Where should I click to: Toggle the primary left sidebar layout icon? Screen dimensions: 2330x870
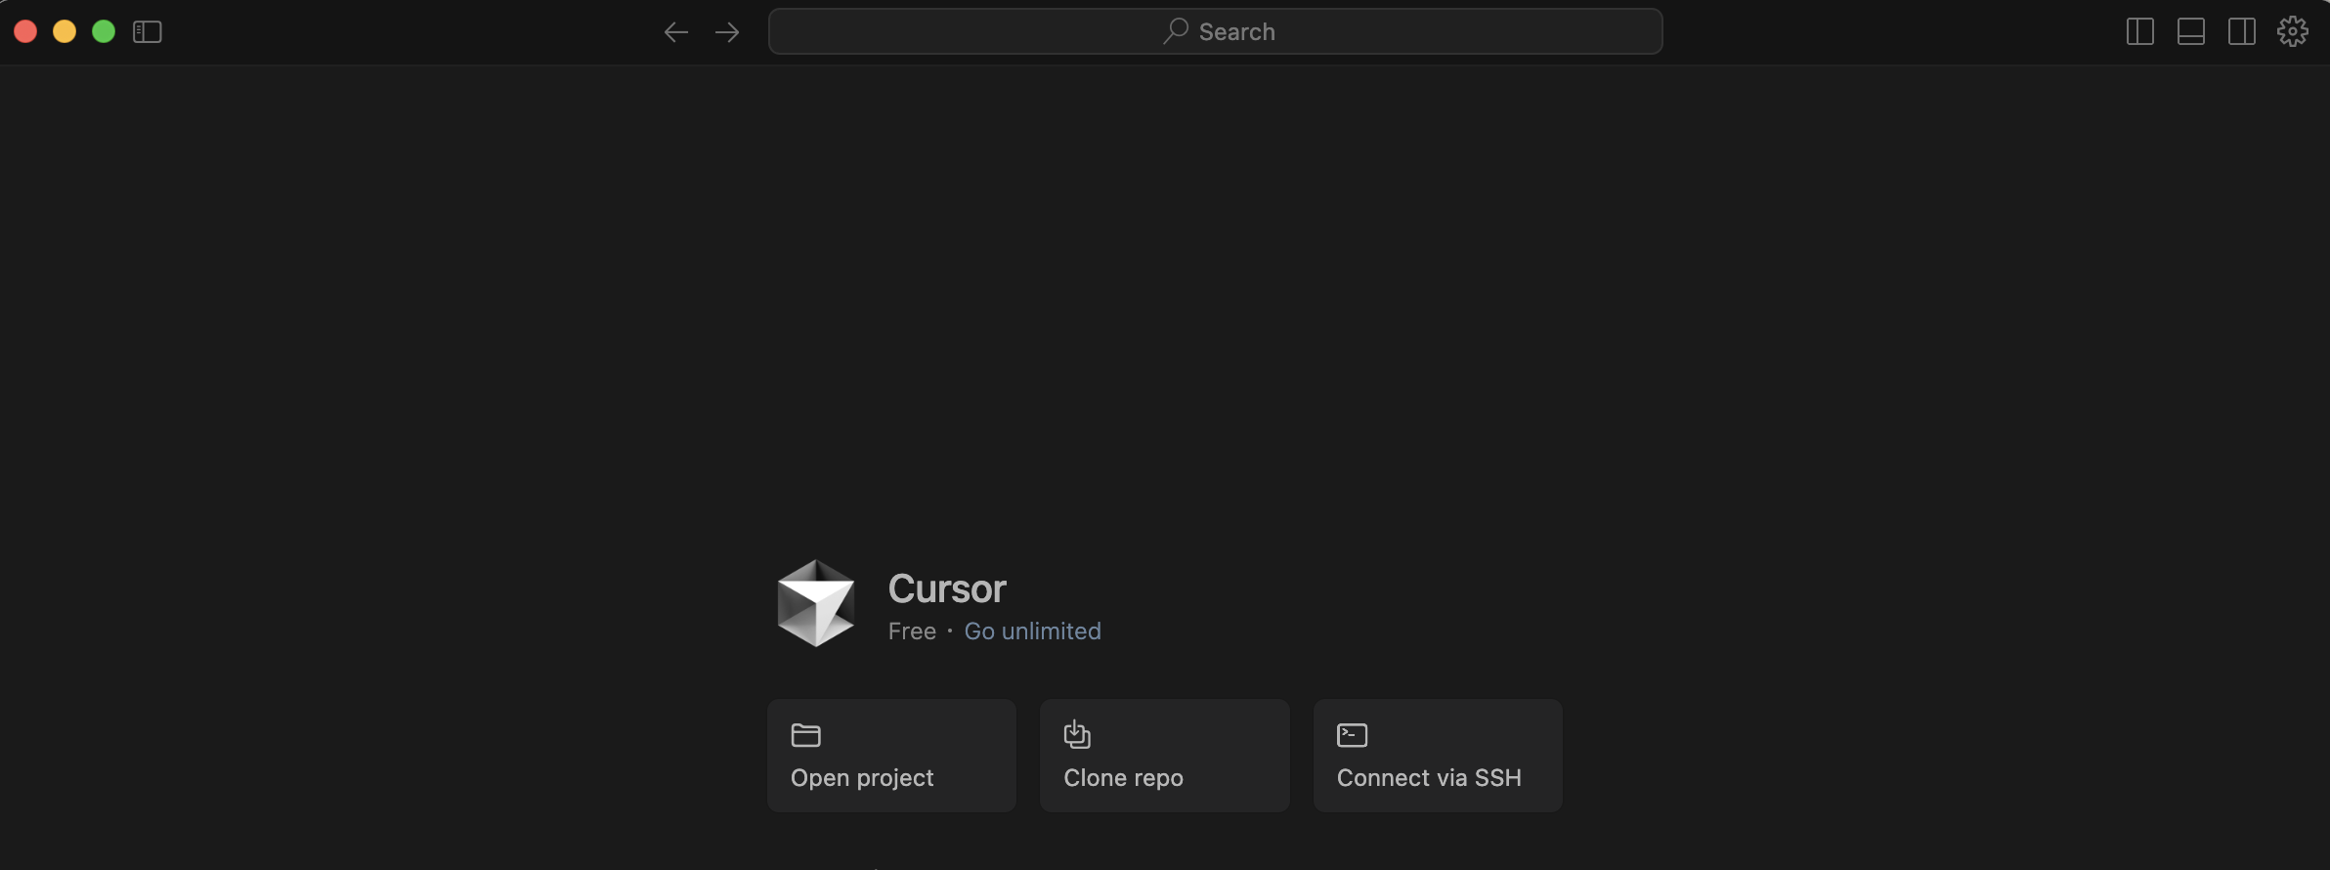[x=2140, y=31]
